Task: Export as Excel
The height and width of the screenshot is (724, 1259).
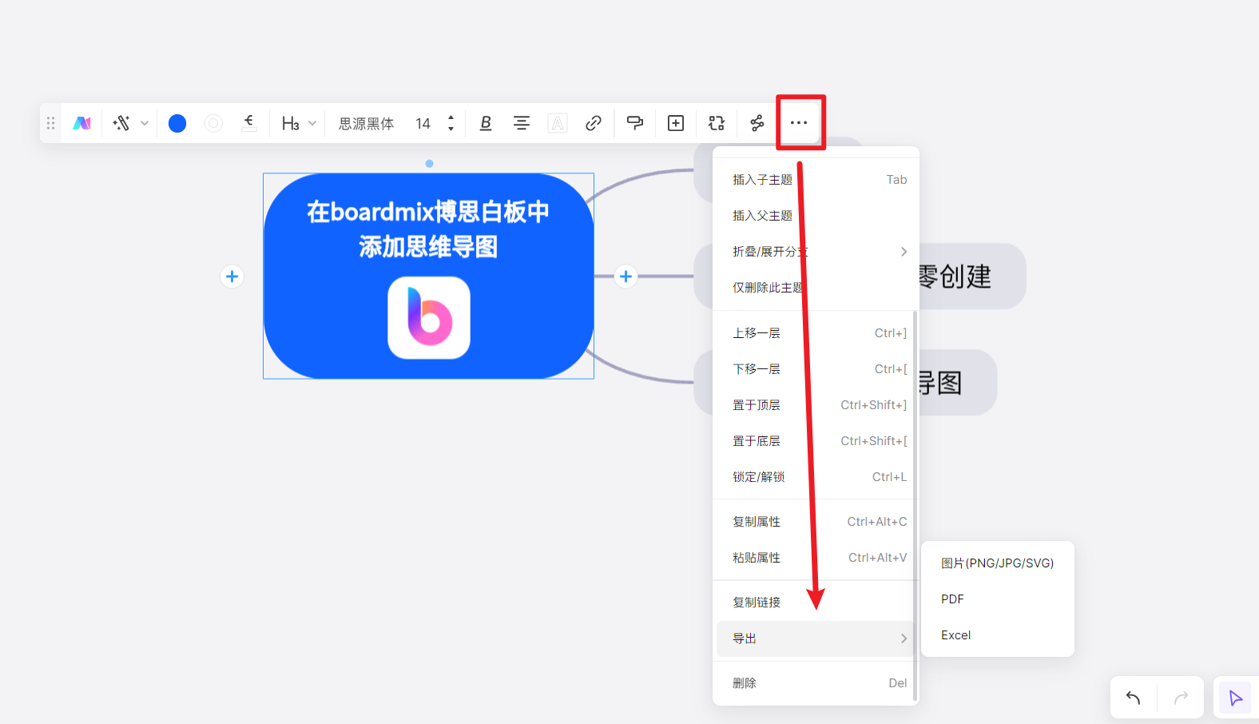Action: (x=997, y=635)
